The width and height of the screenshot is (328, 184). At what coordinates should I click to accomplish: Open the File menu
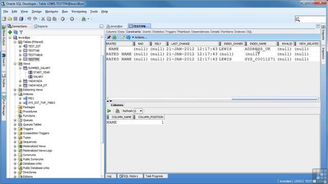[x=6, y=12]
